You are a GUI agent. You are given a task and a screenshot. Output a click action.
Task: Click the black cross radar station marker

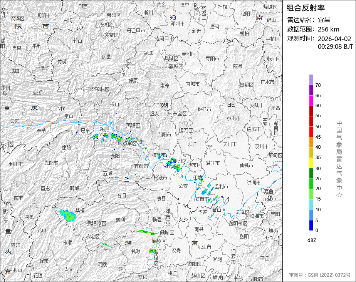click(x=141, y=141)
